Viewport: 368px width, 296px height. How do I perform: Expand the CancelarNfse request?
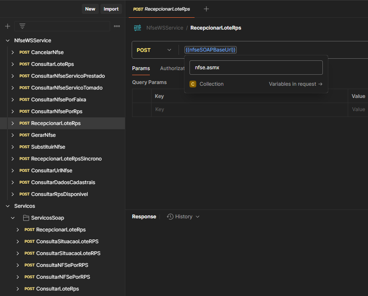(x=13, y=52)
